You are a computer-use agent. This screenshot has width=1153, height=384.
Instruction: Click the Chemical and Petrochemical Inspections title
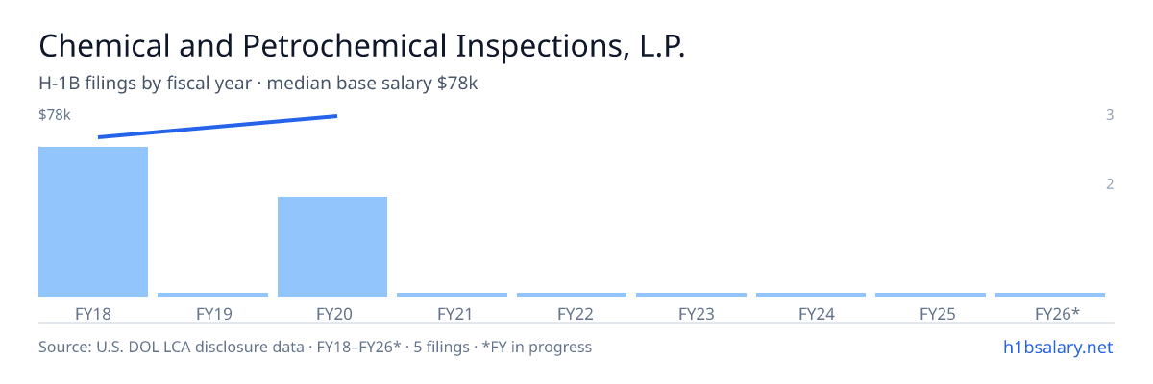pyautogui.click(x=362, y=46)
